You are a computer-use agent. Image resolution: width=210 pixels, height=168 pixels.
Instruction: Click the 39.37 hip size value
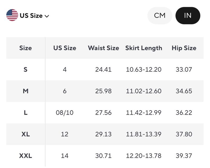[x=184, y=156]
